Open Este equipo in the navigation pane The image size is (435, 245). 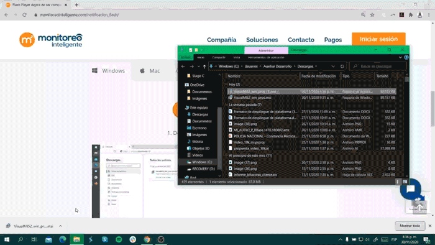coord(196,108)
